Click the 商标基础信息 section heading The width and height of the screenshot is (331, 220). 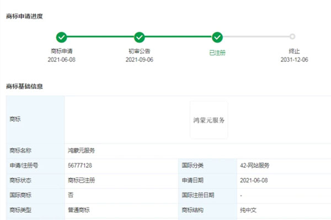25,86
